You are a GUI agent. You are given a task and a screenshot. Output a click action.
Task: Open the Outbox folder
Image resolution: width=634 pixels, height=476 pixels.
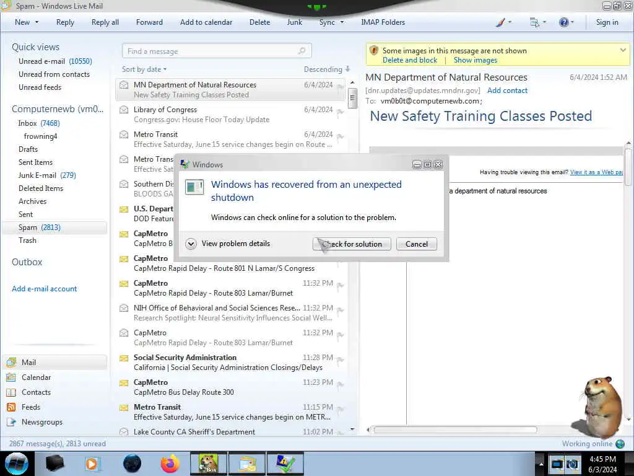pos(27,262)
